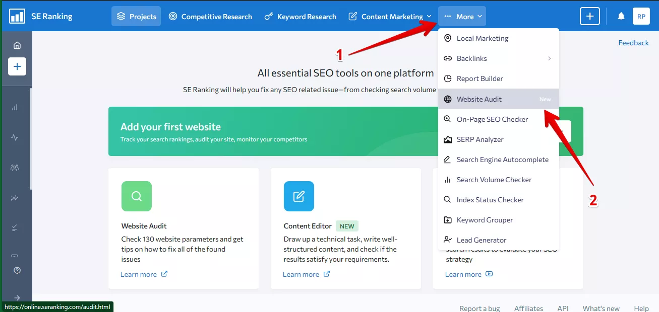
Task: Expand the sidebar with arrow icon
Action: (17, 297)
